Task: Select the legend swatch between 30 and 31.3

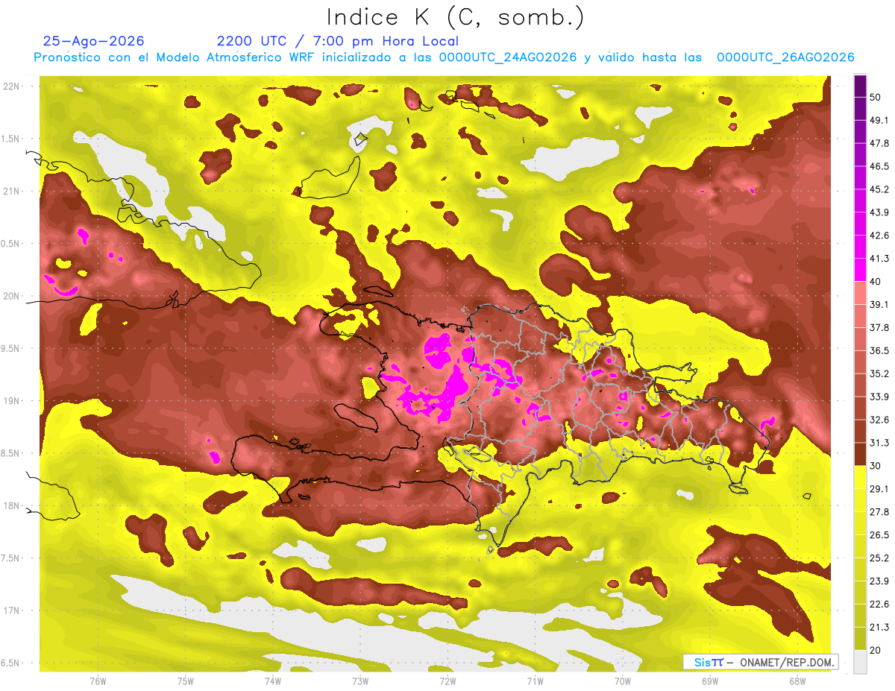Action: point(860,454)
